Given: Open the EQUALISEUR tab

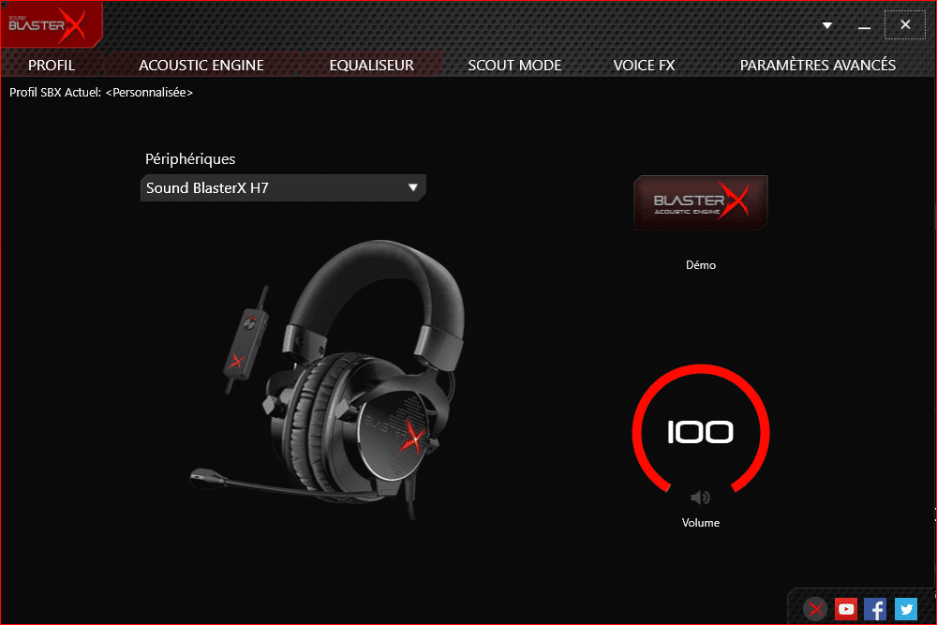Looking at the screenshot, I should point(372,66).
